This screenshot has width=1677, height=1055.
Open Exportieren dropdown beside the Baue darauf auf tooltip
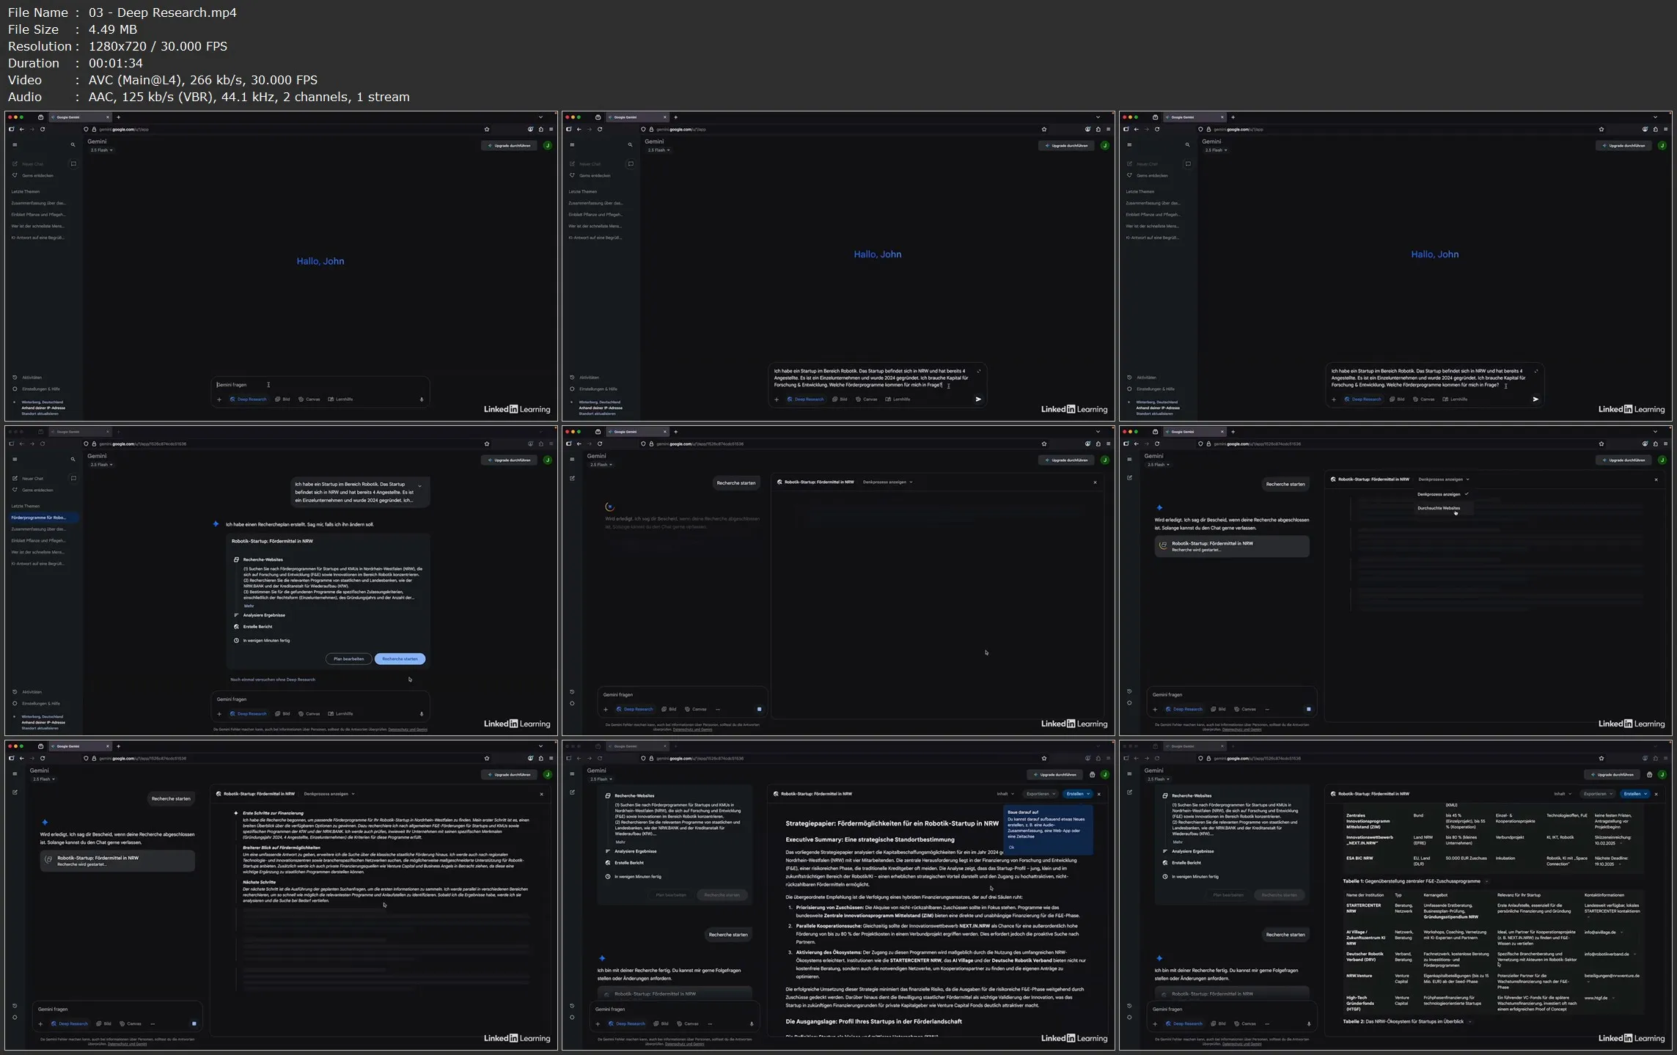point(1041,794)
